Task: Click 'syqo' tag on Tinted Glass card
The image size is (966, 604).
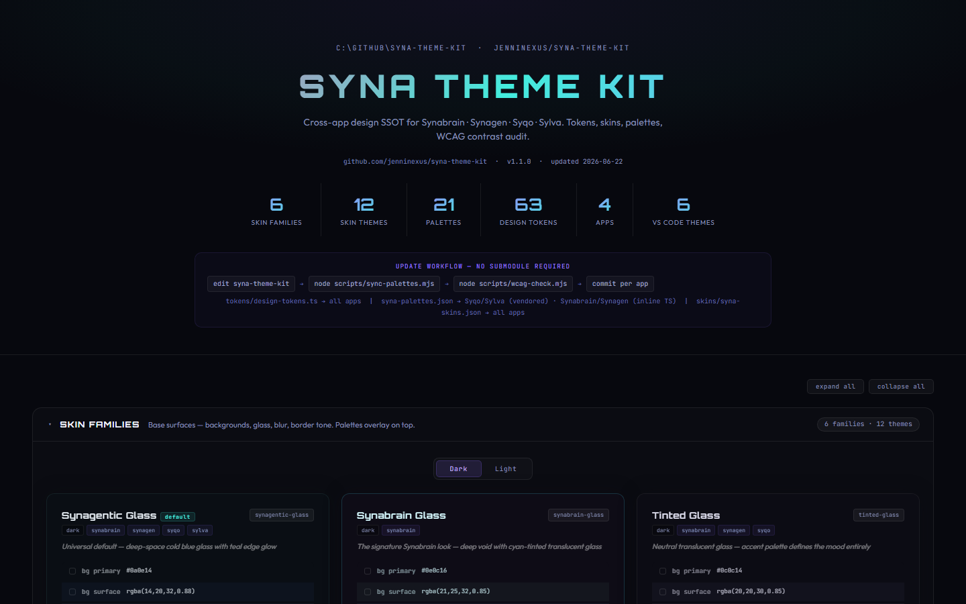Action: tap(764, 530)
